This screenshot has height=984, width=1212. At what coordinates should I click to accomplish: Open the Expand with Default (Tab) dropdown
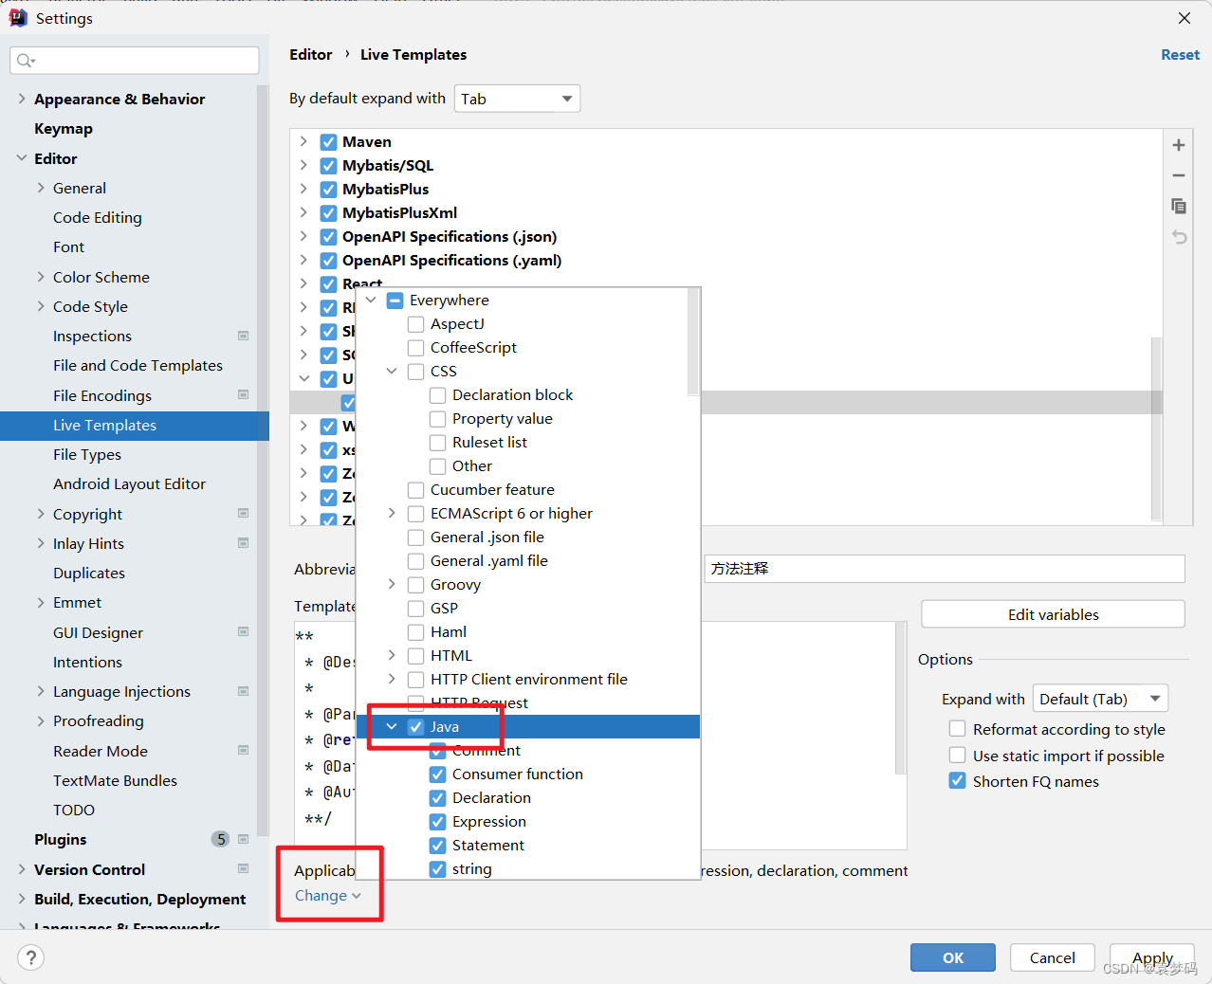(x=1100, y=699)
